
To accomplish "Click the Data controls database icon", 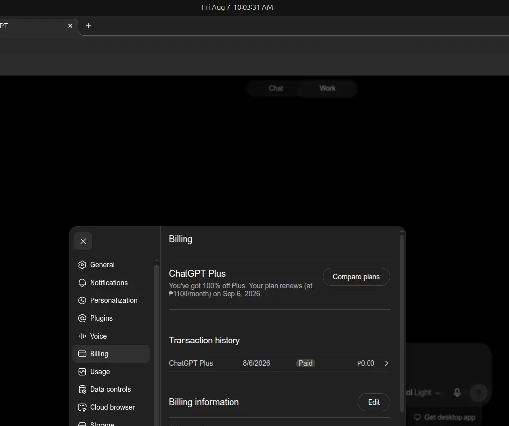I will (82, 390).
